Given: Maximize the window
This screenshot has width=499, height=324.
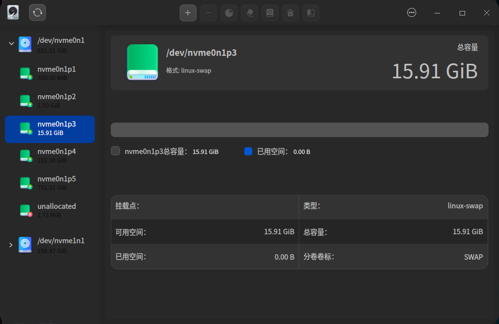Looking at the screenshot, I should pyautogui.click(x=462, y=13).
